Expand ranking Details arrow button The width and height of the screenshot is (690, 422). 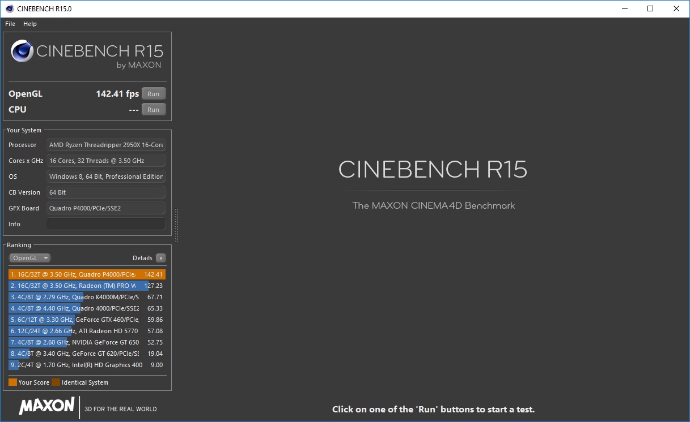click(x=161, y=258)
